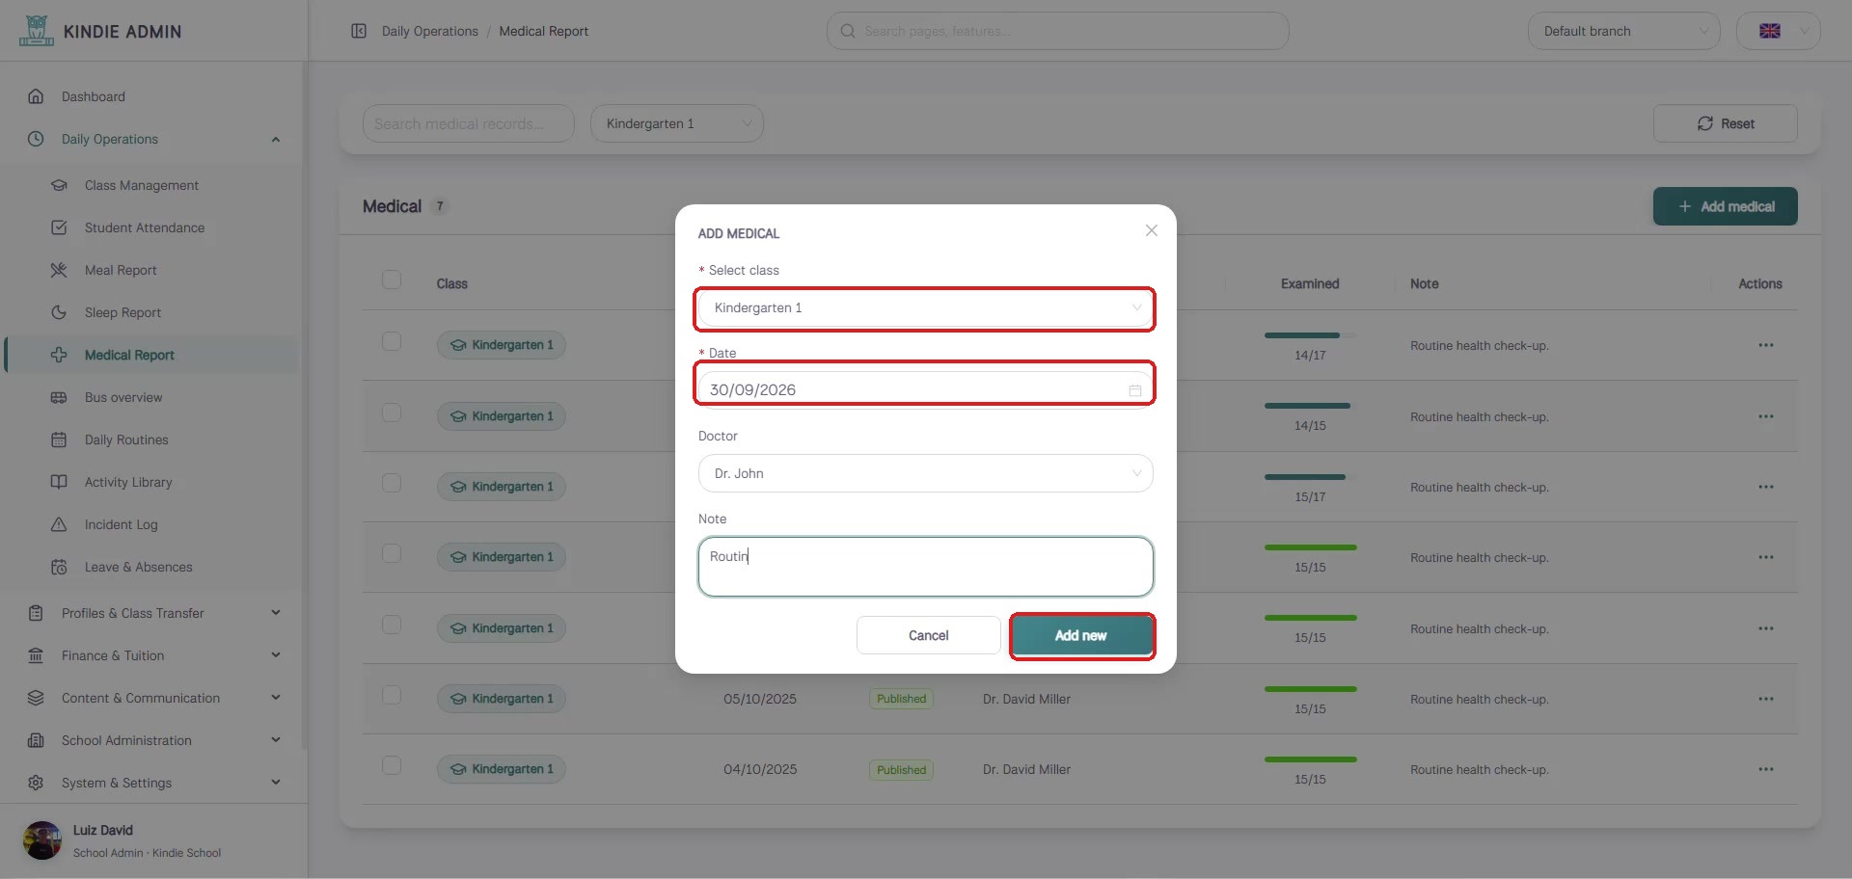Select the checkbox for the 04/10/2025 row
Viewport: 1852px width, 879px height.
point(392,765)
